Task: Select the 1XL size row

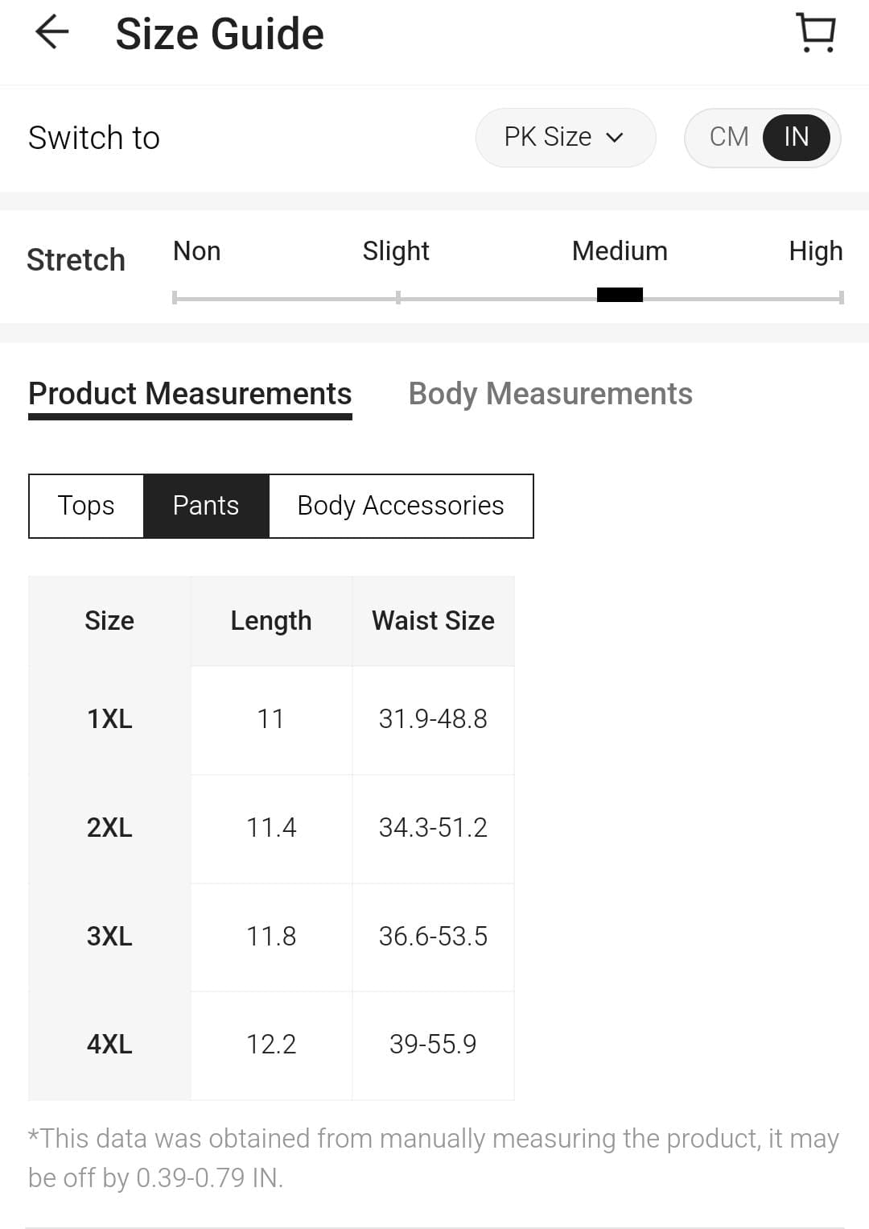Action: (x=271, y=720)
